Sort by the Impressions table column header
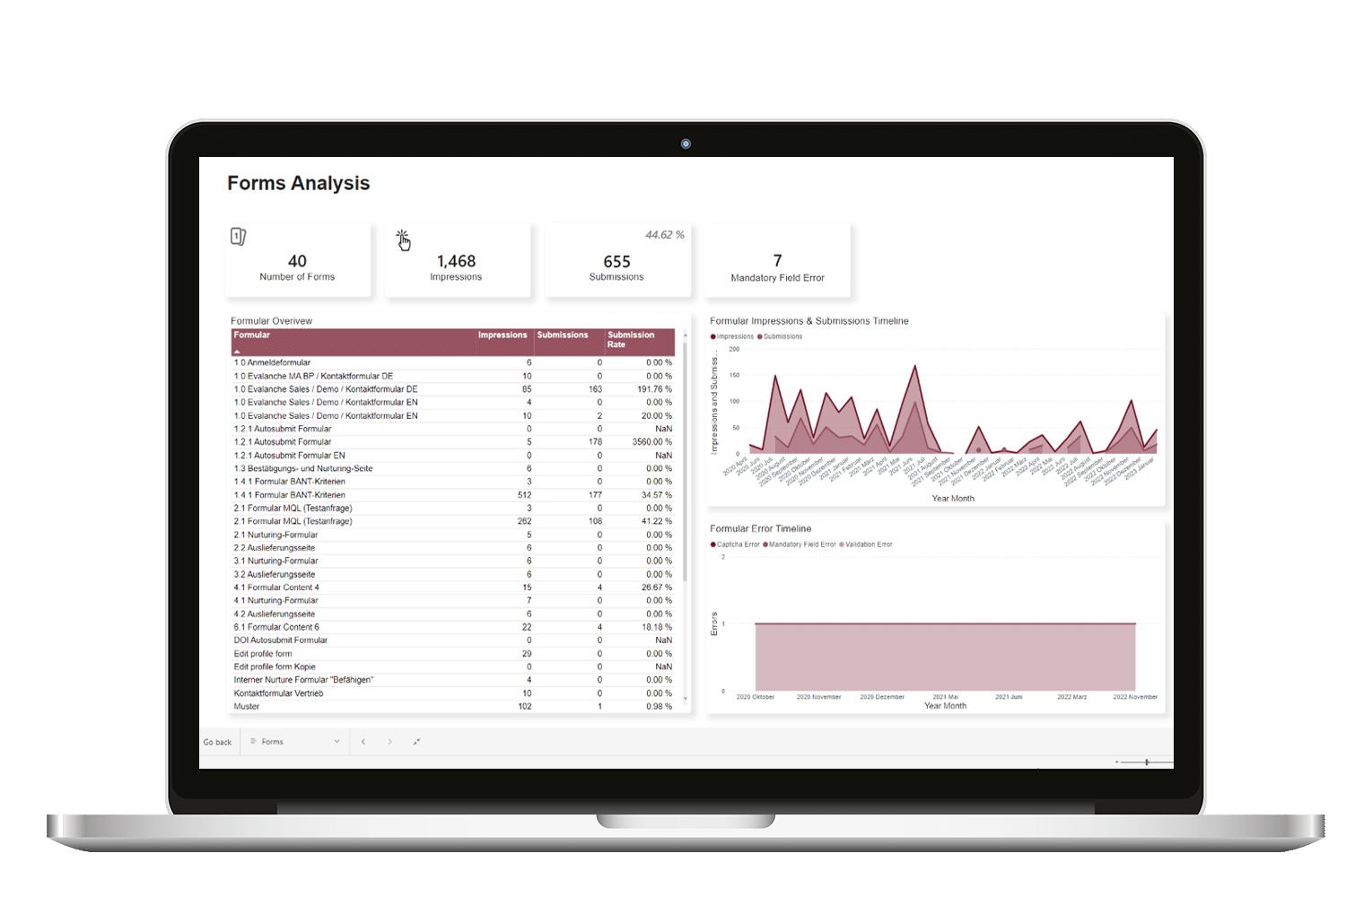 click(x=503, y=335)
